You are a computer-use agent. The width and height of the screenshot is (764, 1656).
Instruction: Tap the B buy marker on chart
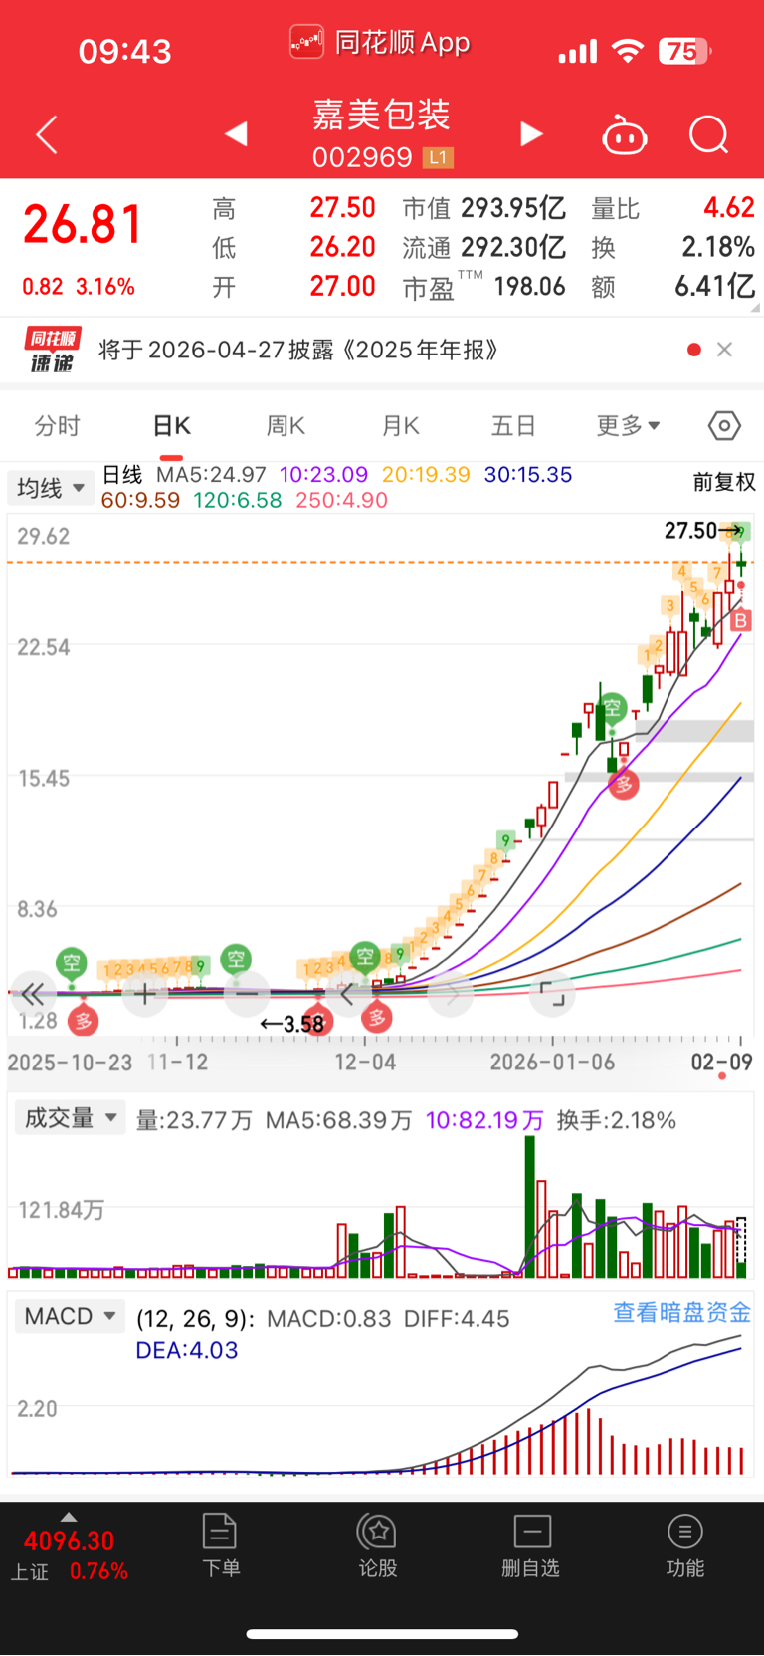pyautogui.click(x=740, y=621)
